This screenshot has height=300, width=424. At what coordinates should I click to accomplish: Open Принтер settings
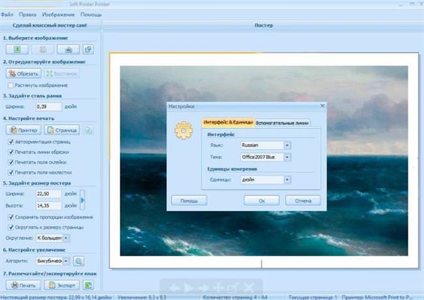23,130
